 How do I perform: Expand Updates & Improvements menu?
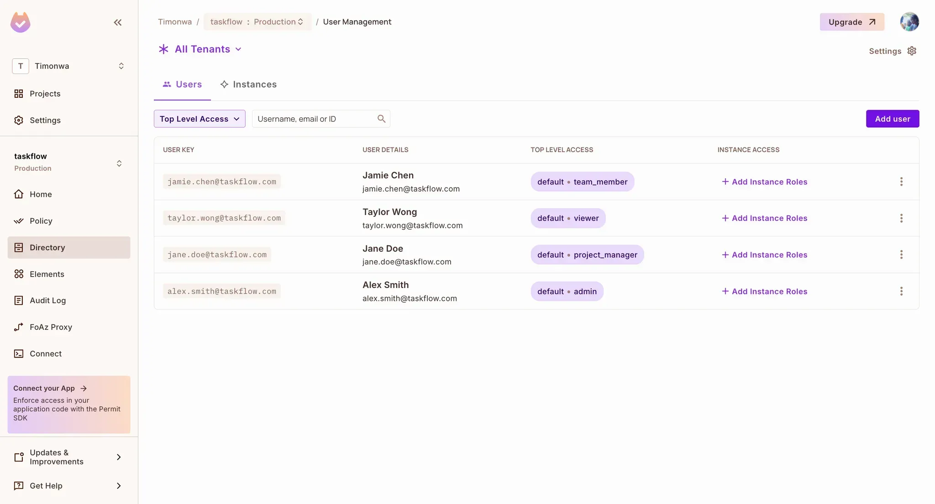point(68,457)
